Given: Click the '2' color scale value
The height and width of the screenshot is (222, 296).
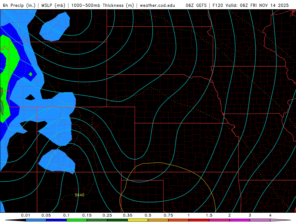Looking at the screenshot, I should (x=229, y=215).
